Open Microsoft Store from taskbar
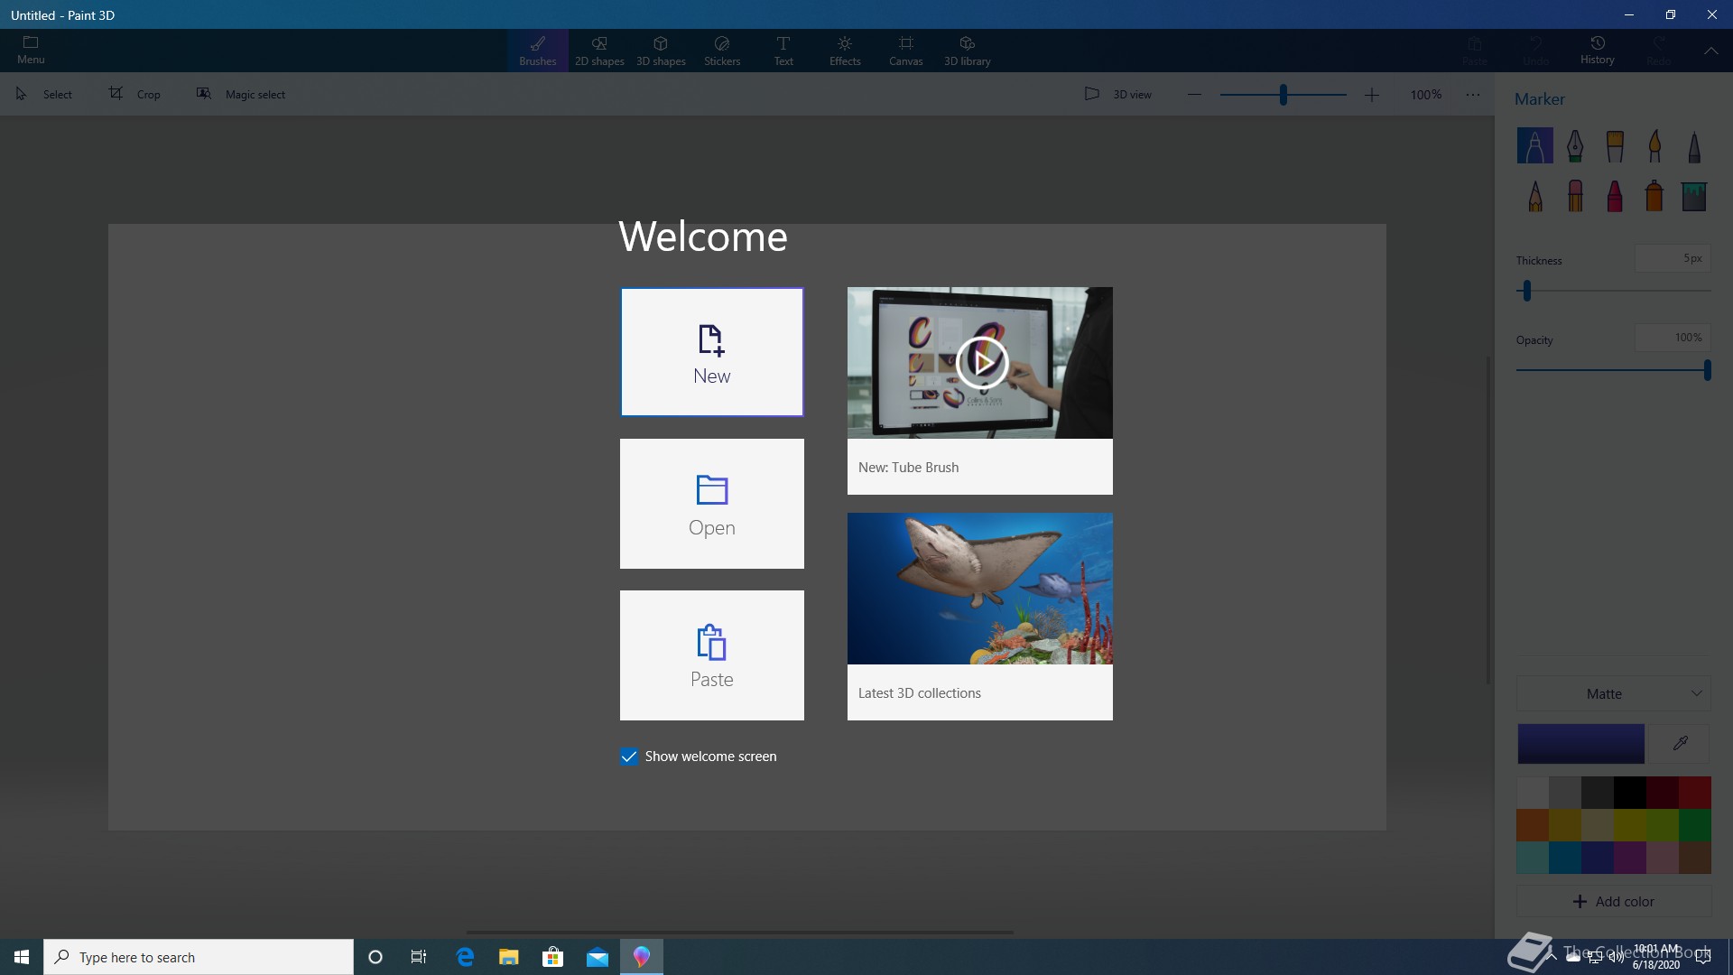This screenshot has height=975, width=1733. [552, 957]
